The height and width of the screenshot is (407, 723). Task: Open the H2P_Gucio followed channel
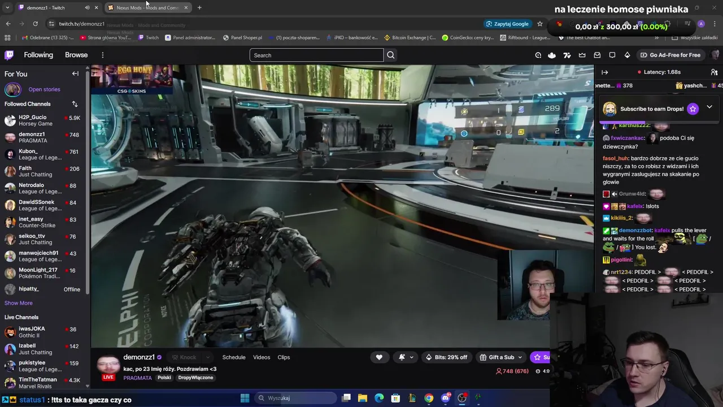point(42,120)
